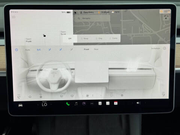180x135 pixels.
Task: Open the climate Schedule link
Action: (156, 48)
